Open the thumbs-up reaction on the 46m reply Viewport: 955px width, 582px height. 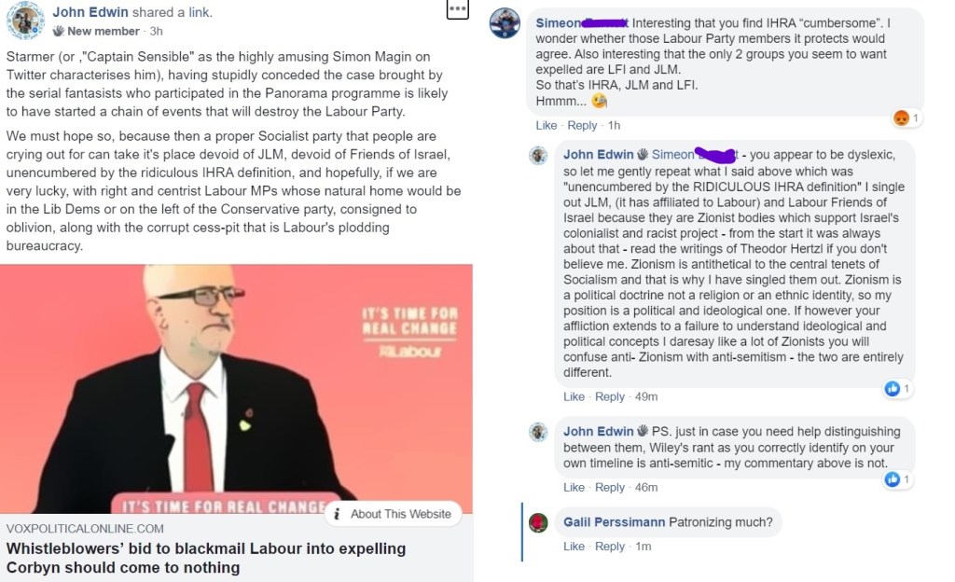[x=893, y=479]
